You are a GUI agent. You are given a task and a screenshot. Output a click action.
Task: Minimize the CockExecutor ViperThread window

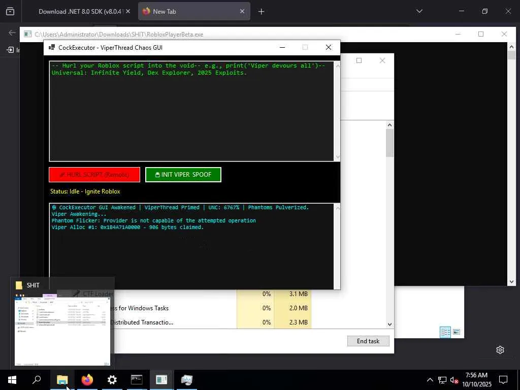point(282,47)
